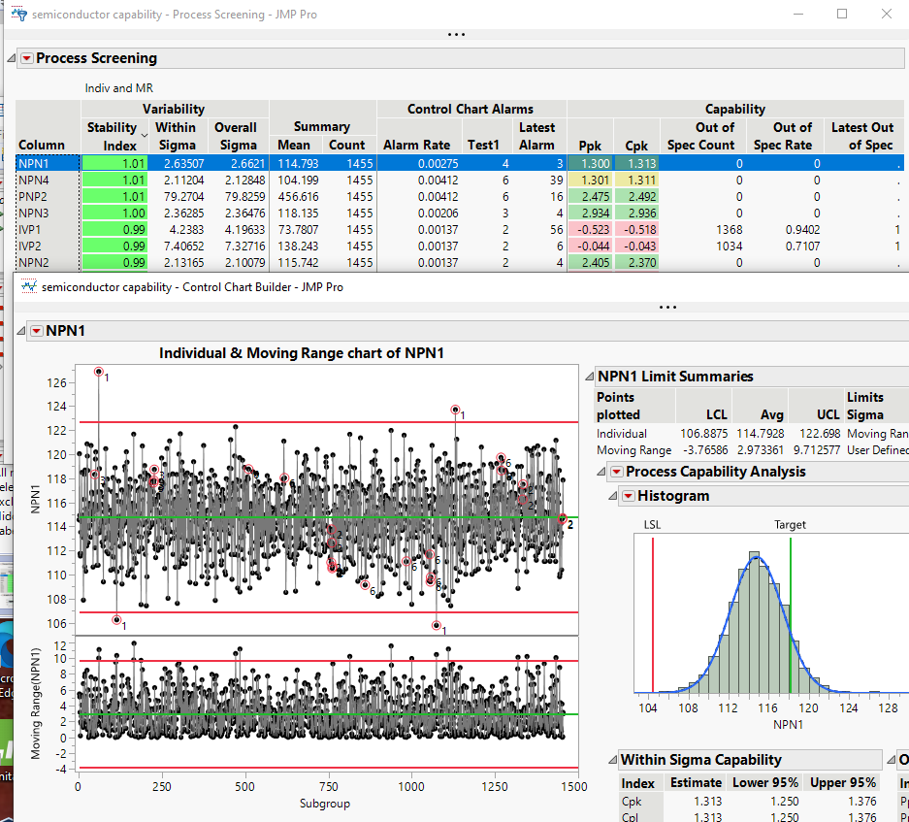Collapse the NPN1 Limit Summaries section
909x822 pixels.
coord(588,377)
